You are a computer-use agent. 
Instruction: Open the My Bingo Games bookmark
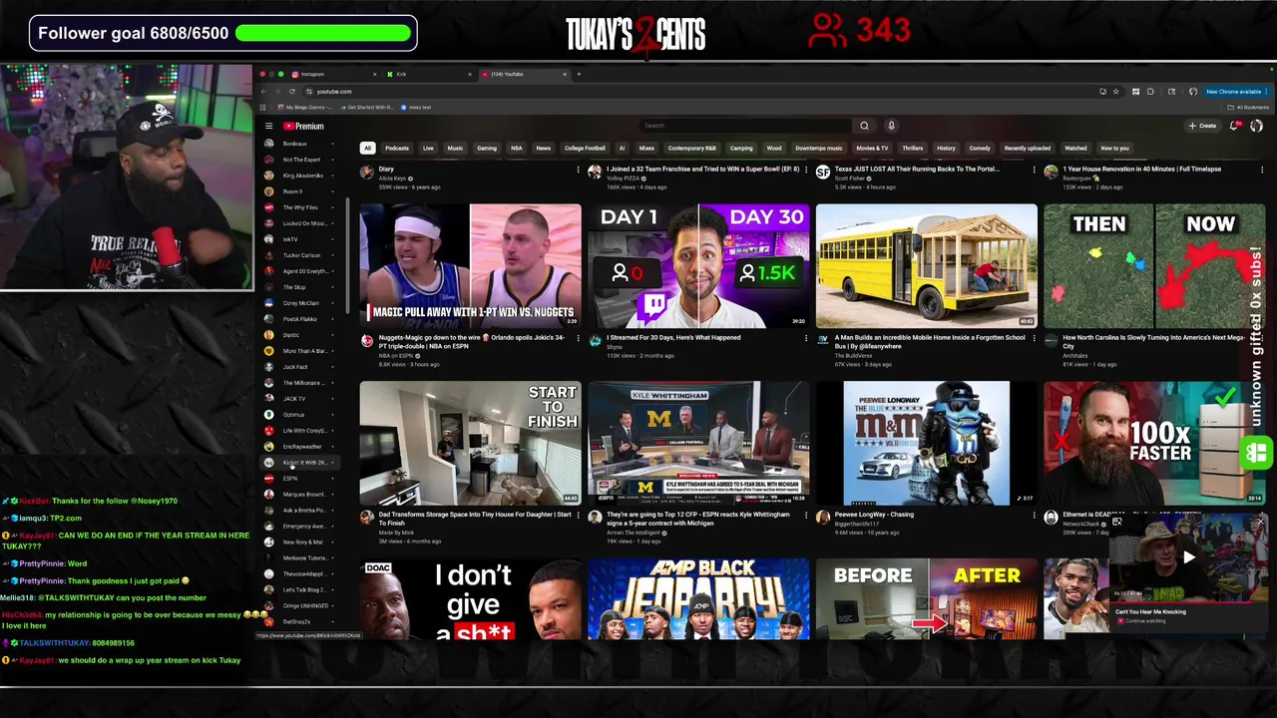click(305, 107)
